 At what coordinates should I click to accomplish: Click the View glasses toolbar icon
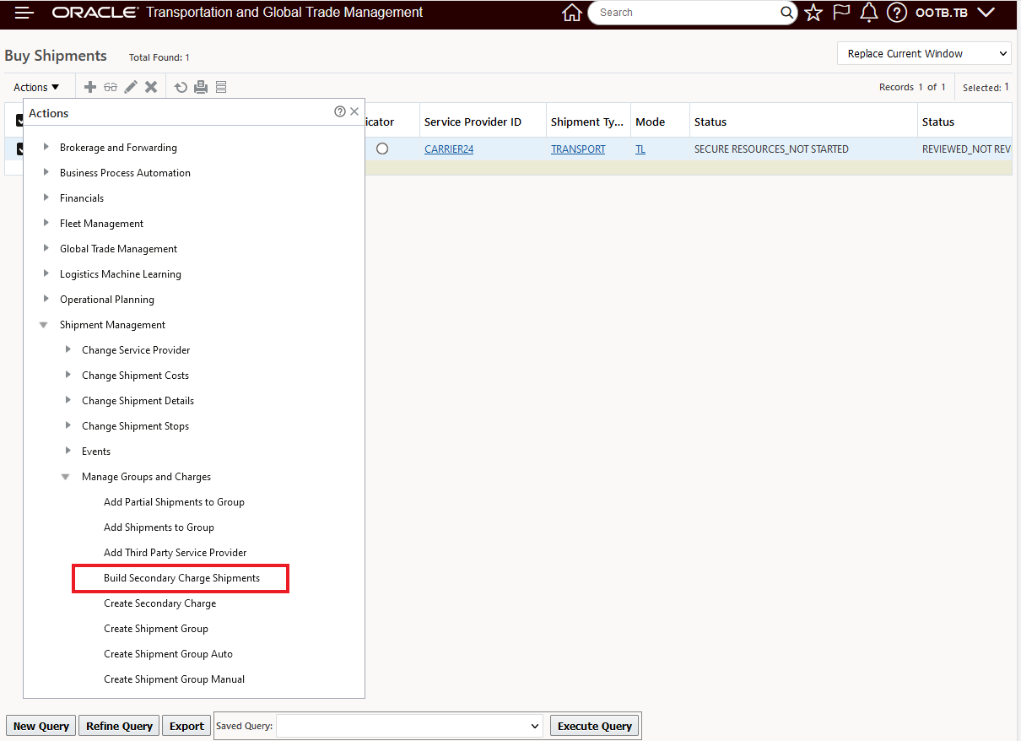tap(111, 87)
